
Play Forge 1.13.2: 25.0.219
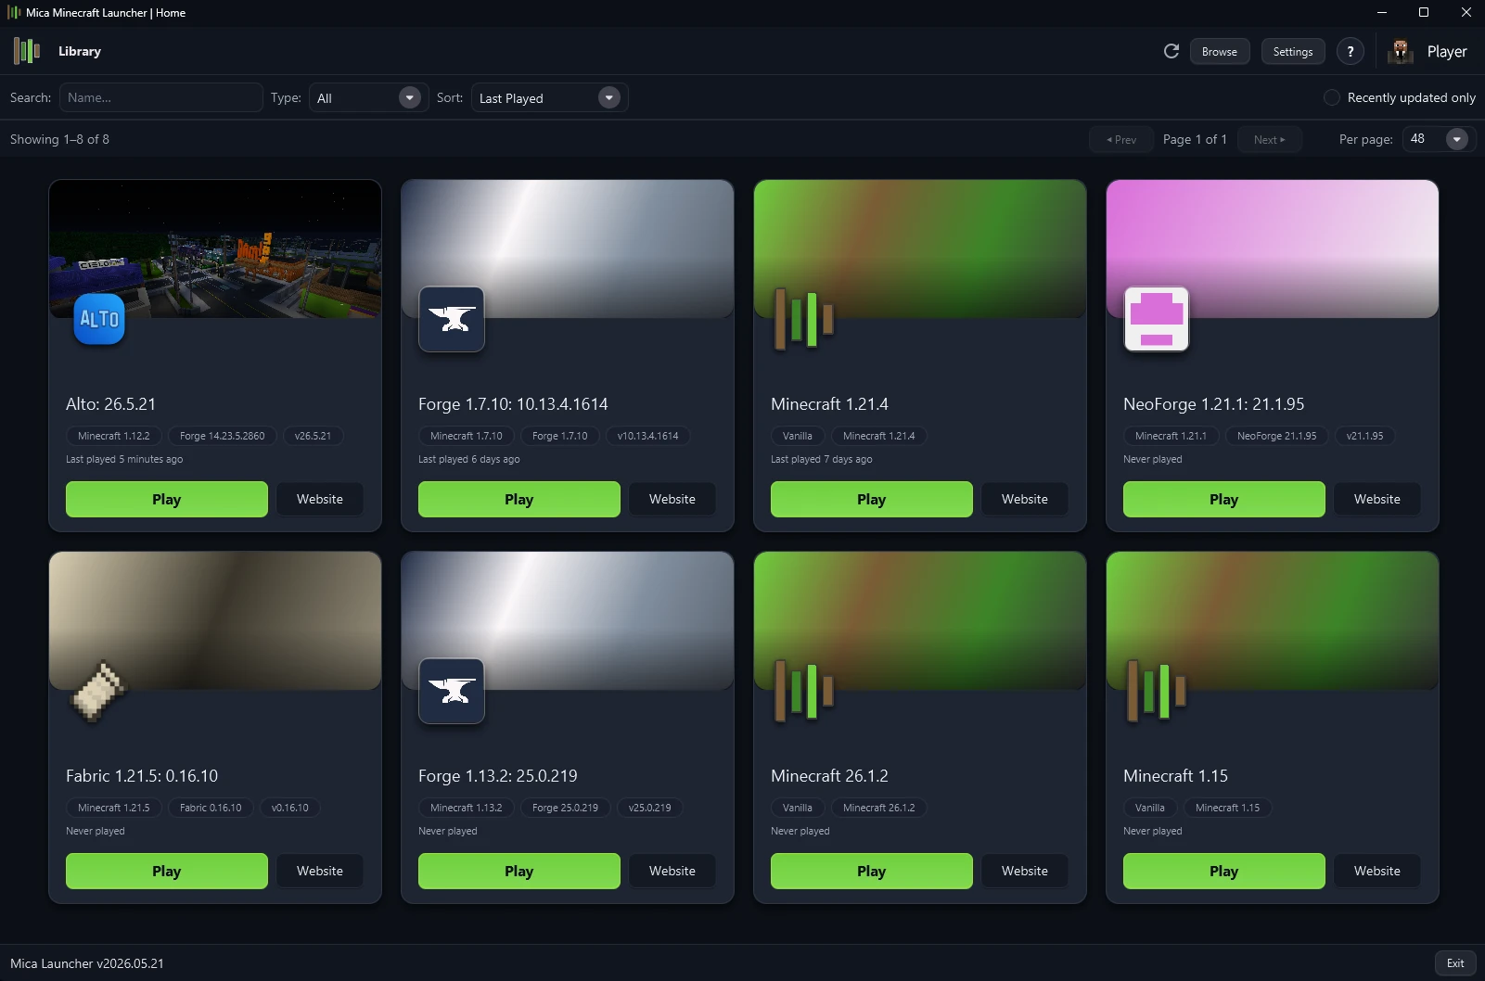point(519,871)
